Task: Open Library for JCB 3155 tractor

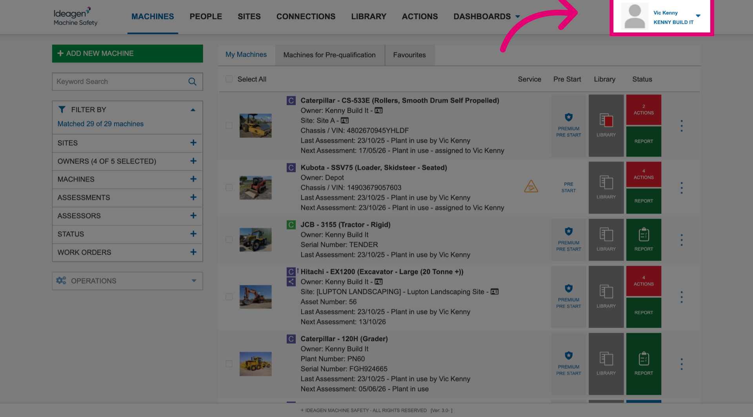Action: click(x=606, y=239)
